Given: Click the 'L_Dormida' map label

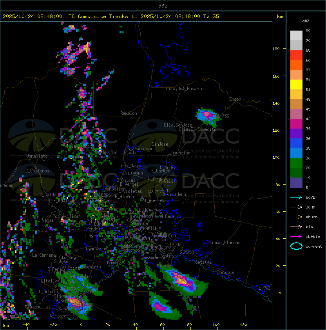Looking at the screenshot, I should pyautogui.click(x=223, y=272).
